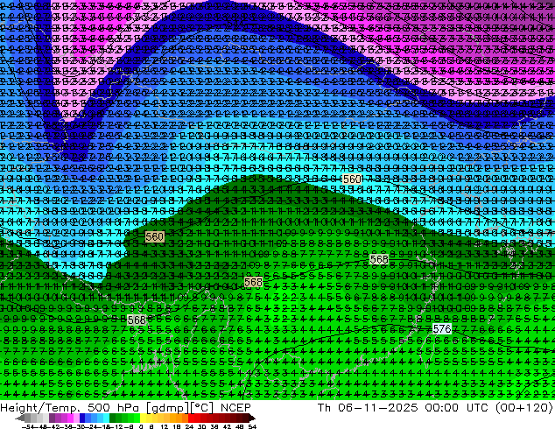Image resolution: width=555 pixels, height=429 pixels.
Task: Click the [gdmp] units label
Action: click(166, 408)
